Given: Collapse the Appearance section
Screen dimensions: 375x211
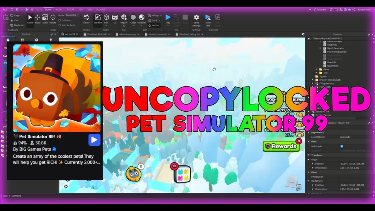Looking at the screenshot, I should coord(309,132).
